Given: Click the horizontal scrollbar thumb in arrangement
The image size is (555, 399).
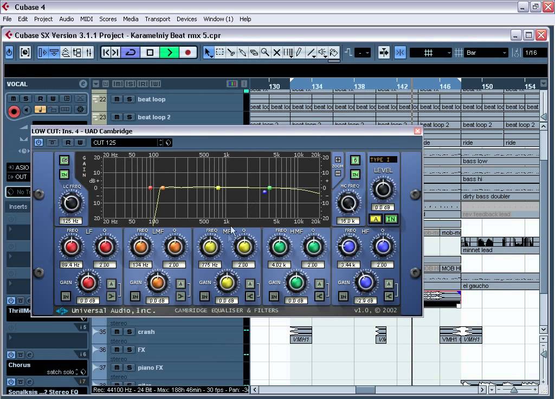Looking at the screenshot, I should 365,390.
